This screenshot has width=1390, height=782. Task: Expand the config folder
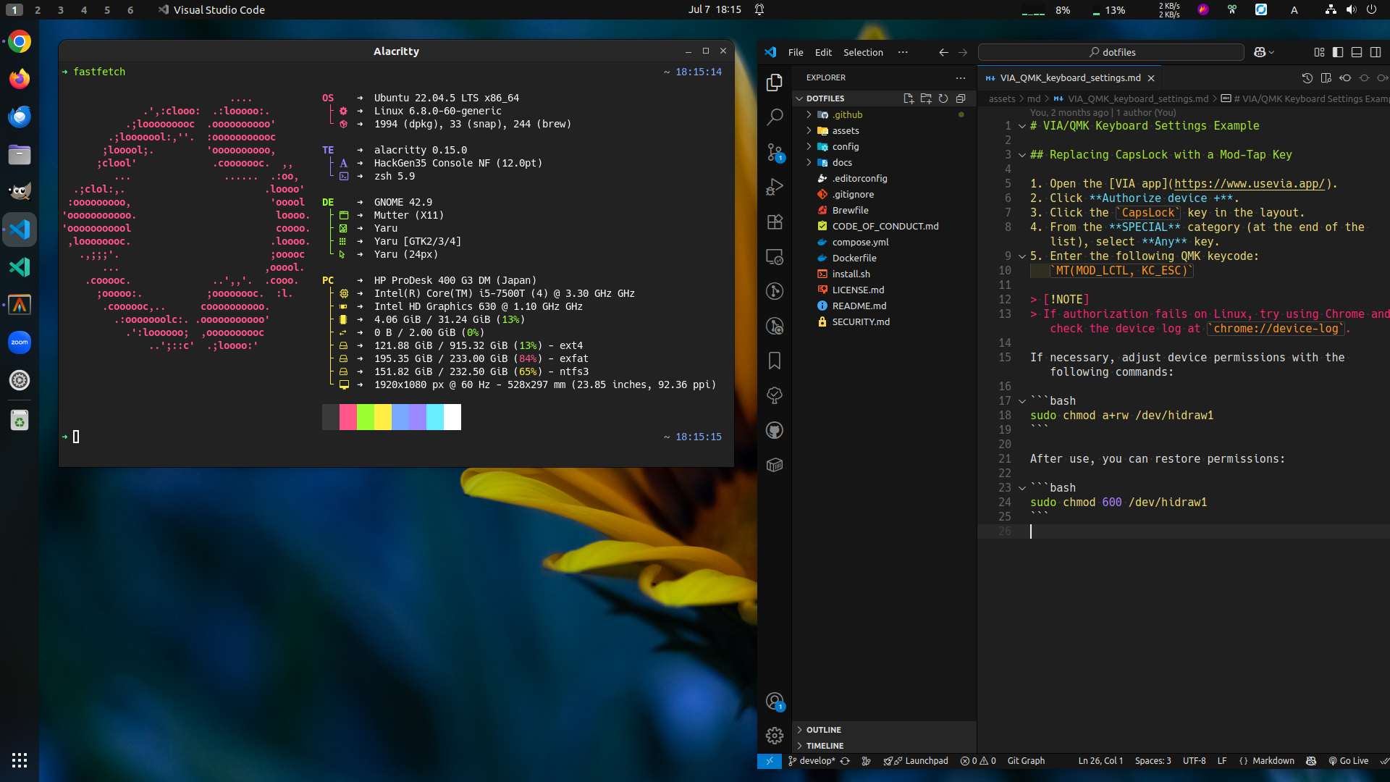(x=883, y=146)
